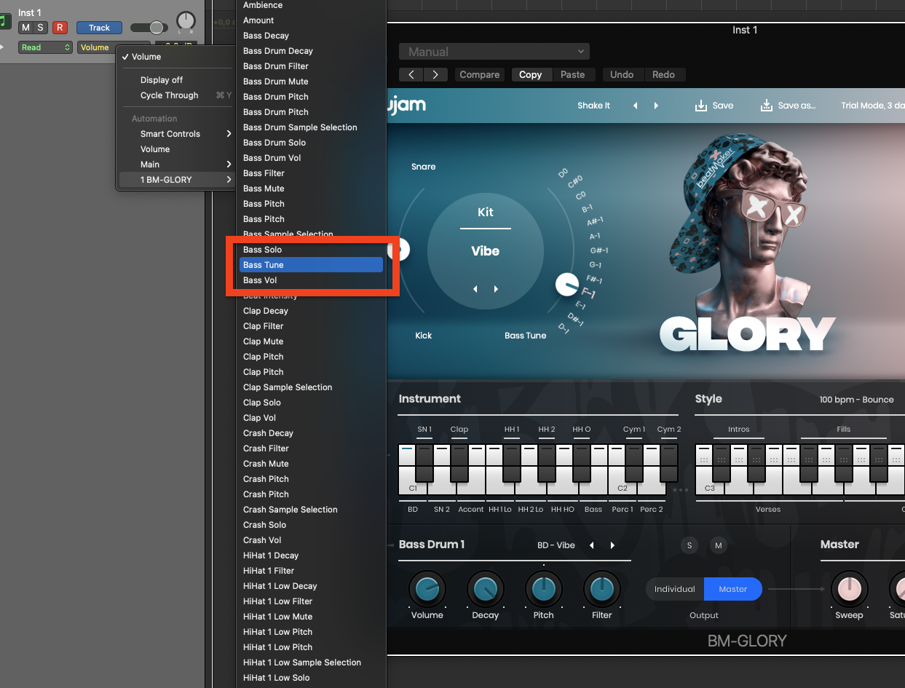Switch output to Master
Viewport: 905px width, 688px height.
(x=733, y=589)
